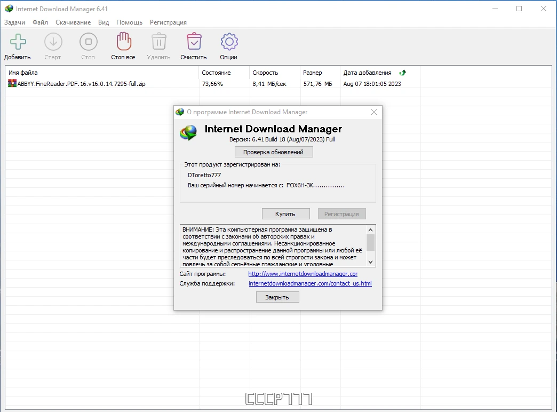Click the 8,41 МБ/сек speed cell
The image size is (557, 412).
point(269,84)
